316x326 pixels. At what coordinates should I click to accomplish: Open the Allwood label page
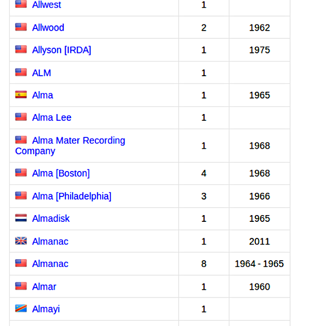48,27
